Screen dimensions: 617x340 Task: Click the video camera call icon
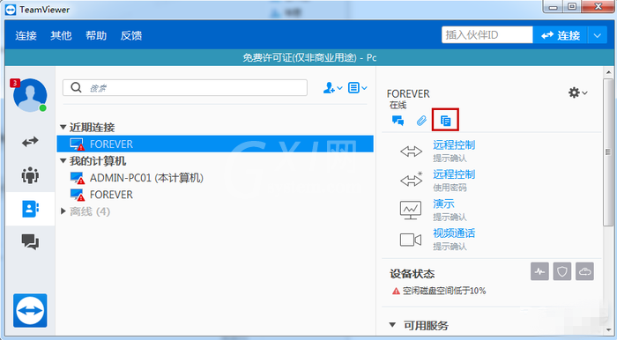(411, 240)
